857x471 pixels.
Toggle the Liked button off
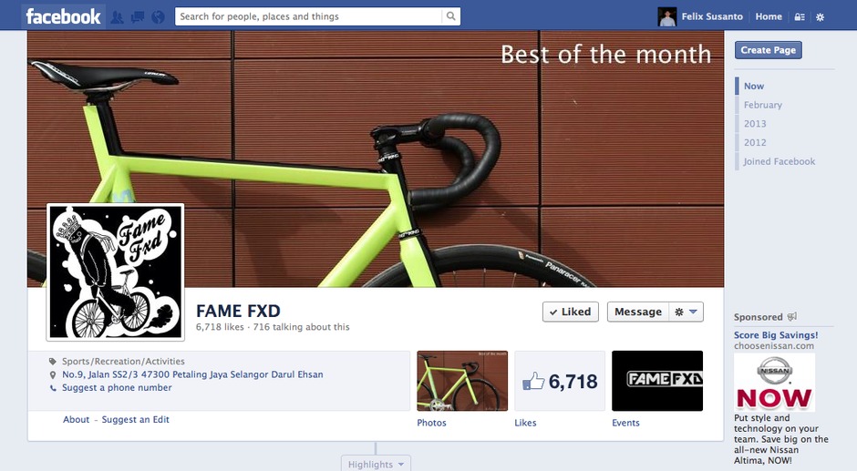(x=570, y=312)
